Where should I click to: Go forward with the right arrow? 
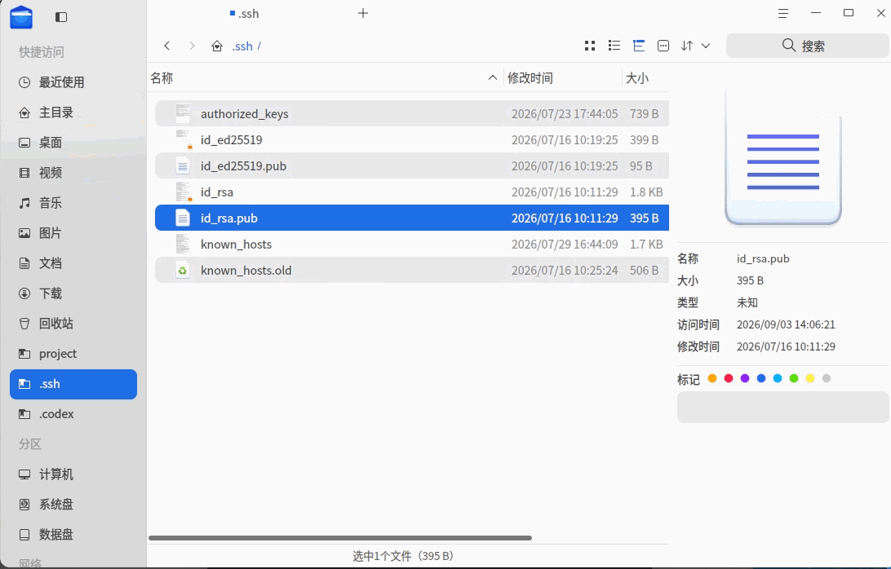pyautogui.click(x=192, y=46)
